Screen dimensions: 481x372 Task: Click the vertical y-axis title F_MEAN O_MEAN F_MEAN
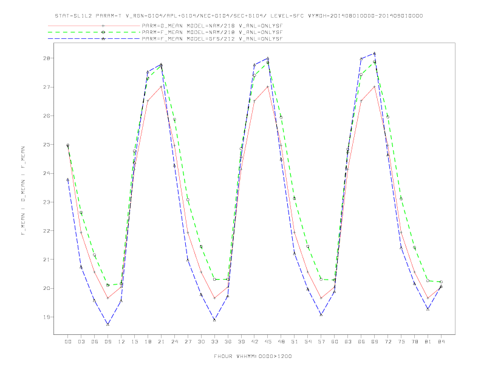tap(23, 191)
